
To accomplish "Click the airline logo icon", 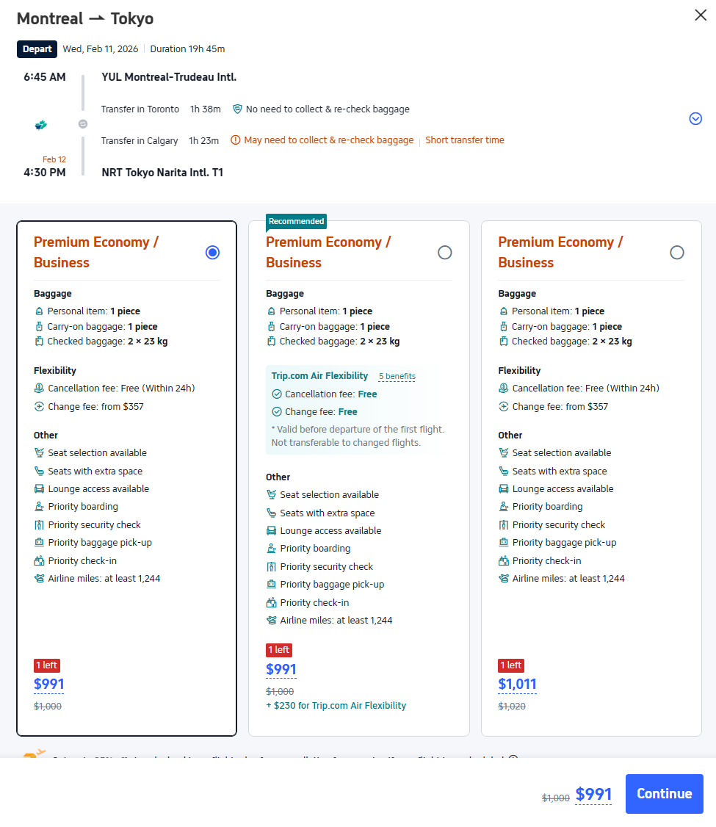I will (x=41, y=125).
